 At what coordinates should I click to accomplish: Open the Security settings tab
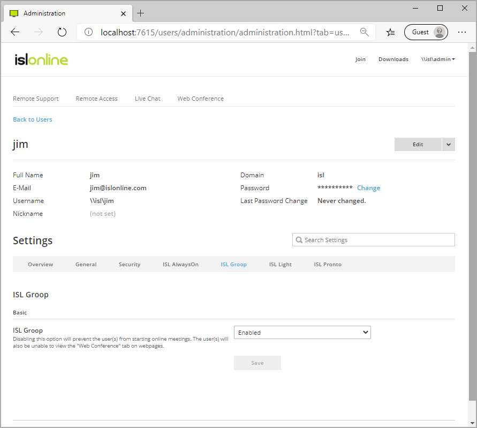click(130, 264)
